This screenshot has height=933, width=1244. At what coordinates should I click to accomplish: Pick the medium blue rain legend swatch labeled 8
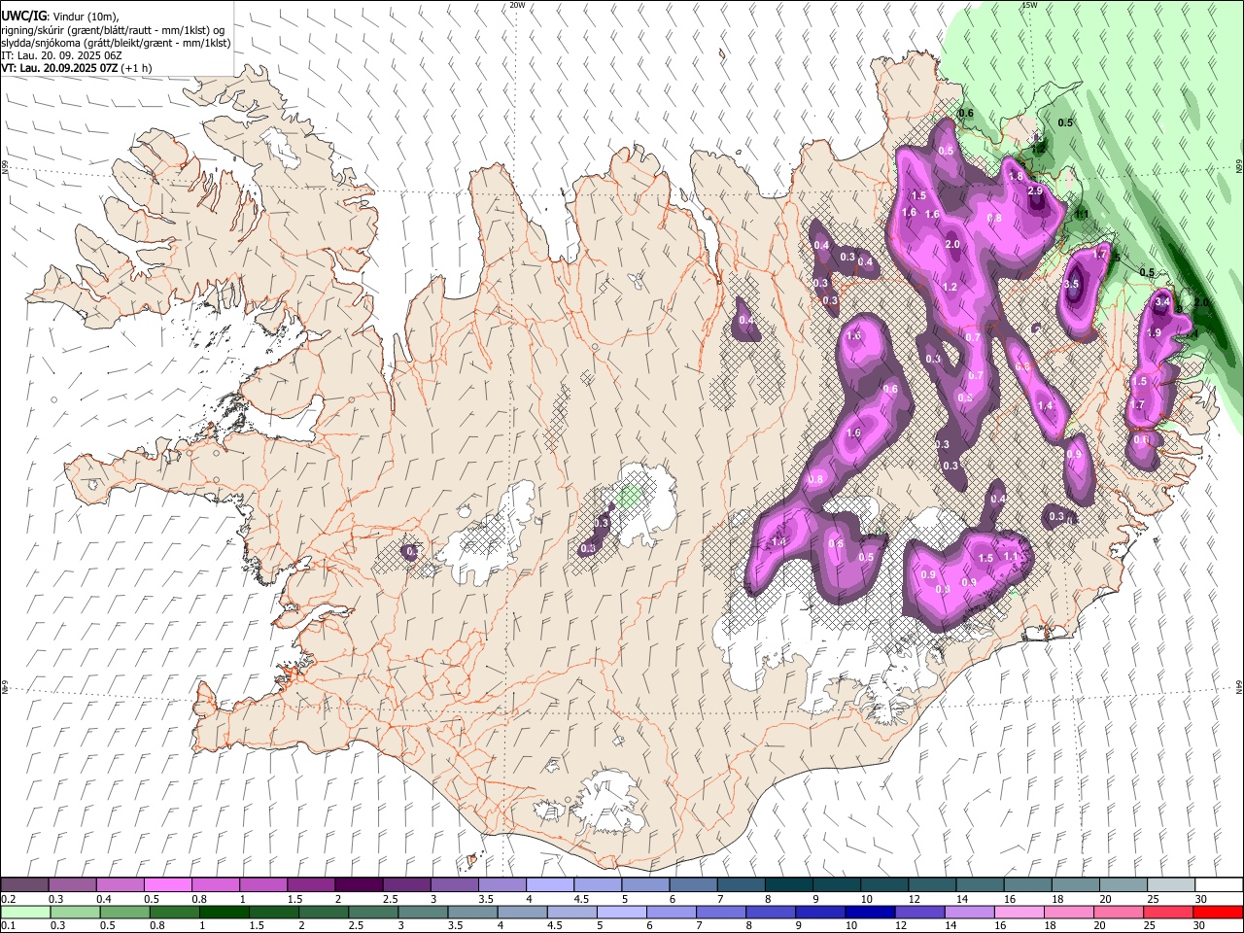pos(770,912)
